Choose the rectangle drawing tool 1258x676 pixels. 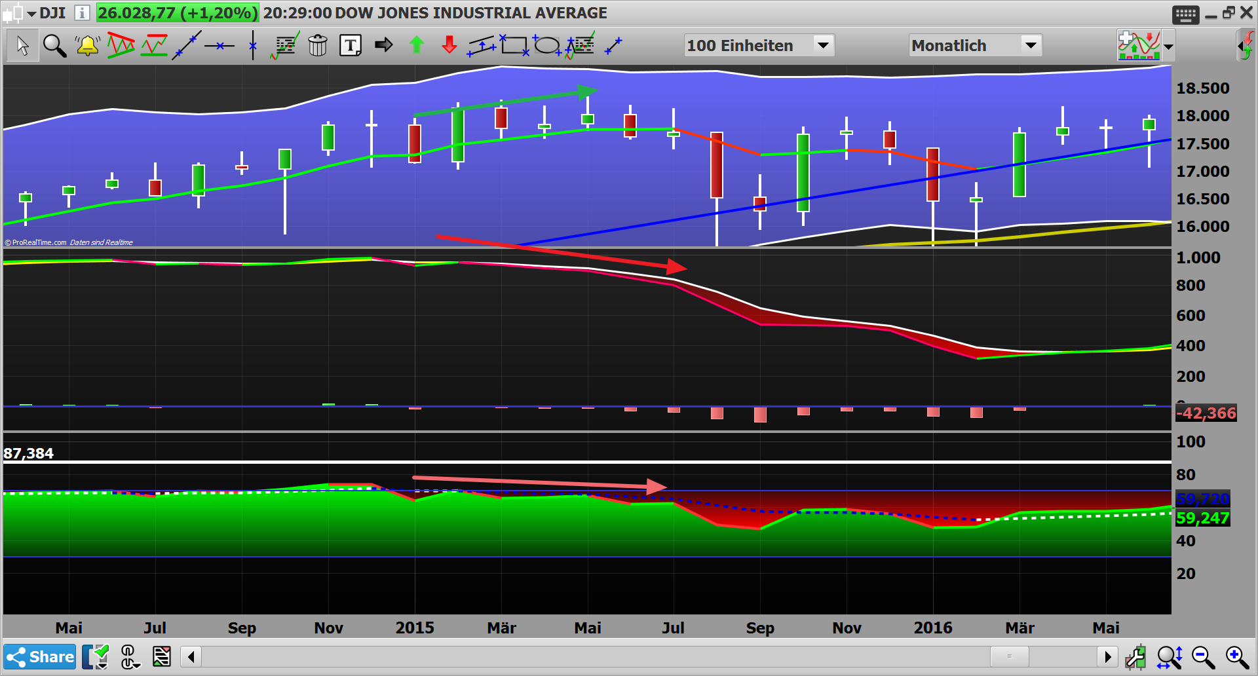click(514, 45)
